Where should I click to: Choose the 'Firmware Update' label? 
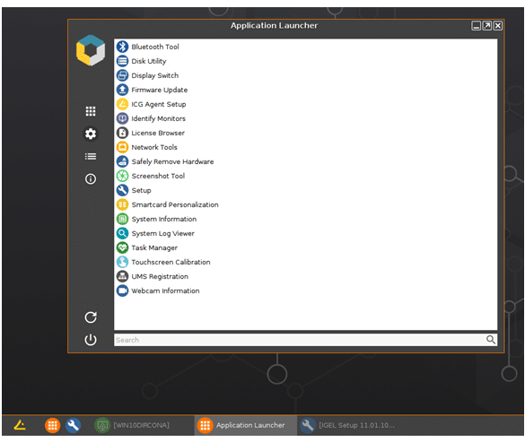(x=160, y=90)
